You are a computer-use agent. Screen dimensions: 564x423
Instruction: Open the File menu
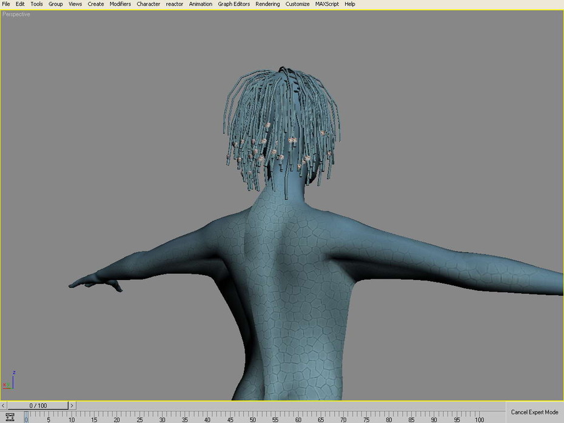[x=6, y=4]
